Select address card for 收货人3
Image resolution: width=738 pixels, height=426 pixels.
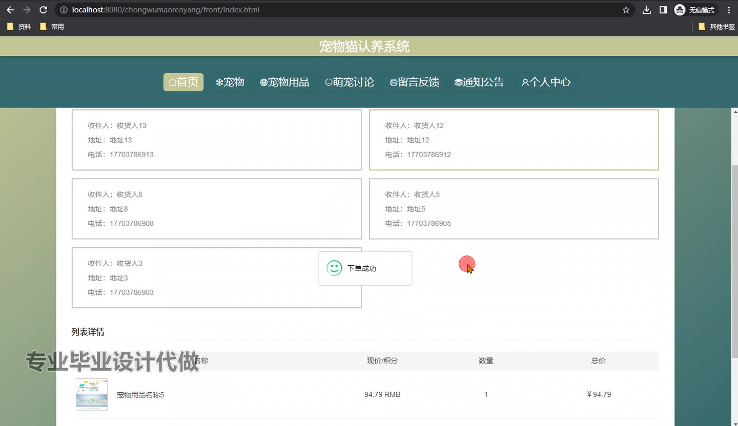(x=217, y=278)
